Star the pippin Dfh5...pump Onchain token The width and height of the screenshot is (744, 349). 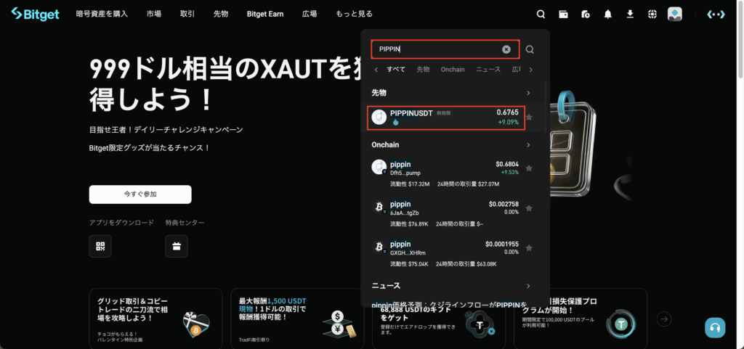point(529,168)
